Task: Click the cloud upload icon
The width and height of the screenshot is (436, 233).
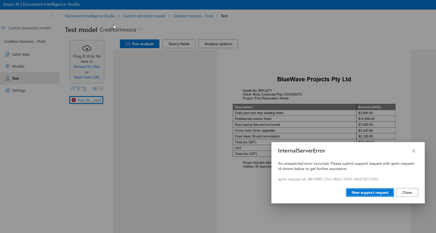Action: coord(87,48)
